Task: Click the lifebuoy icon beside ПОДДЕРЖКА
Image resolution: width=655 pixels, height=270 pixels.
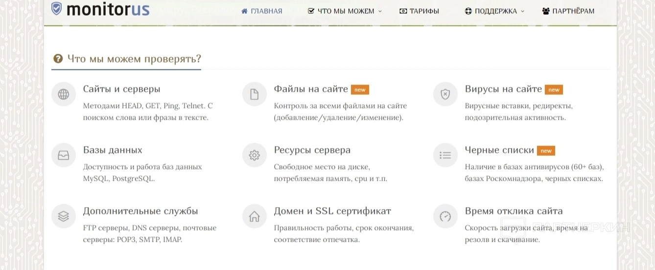Action: pyautogui.click(x=468, y=11)
